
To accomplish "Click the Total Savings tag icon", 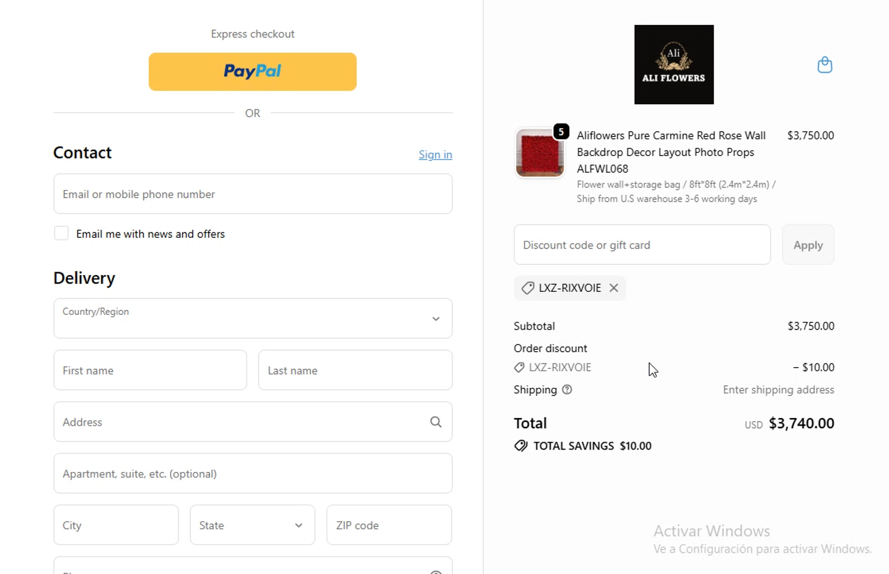I will pyautogui.click(x=520, y=446).
